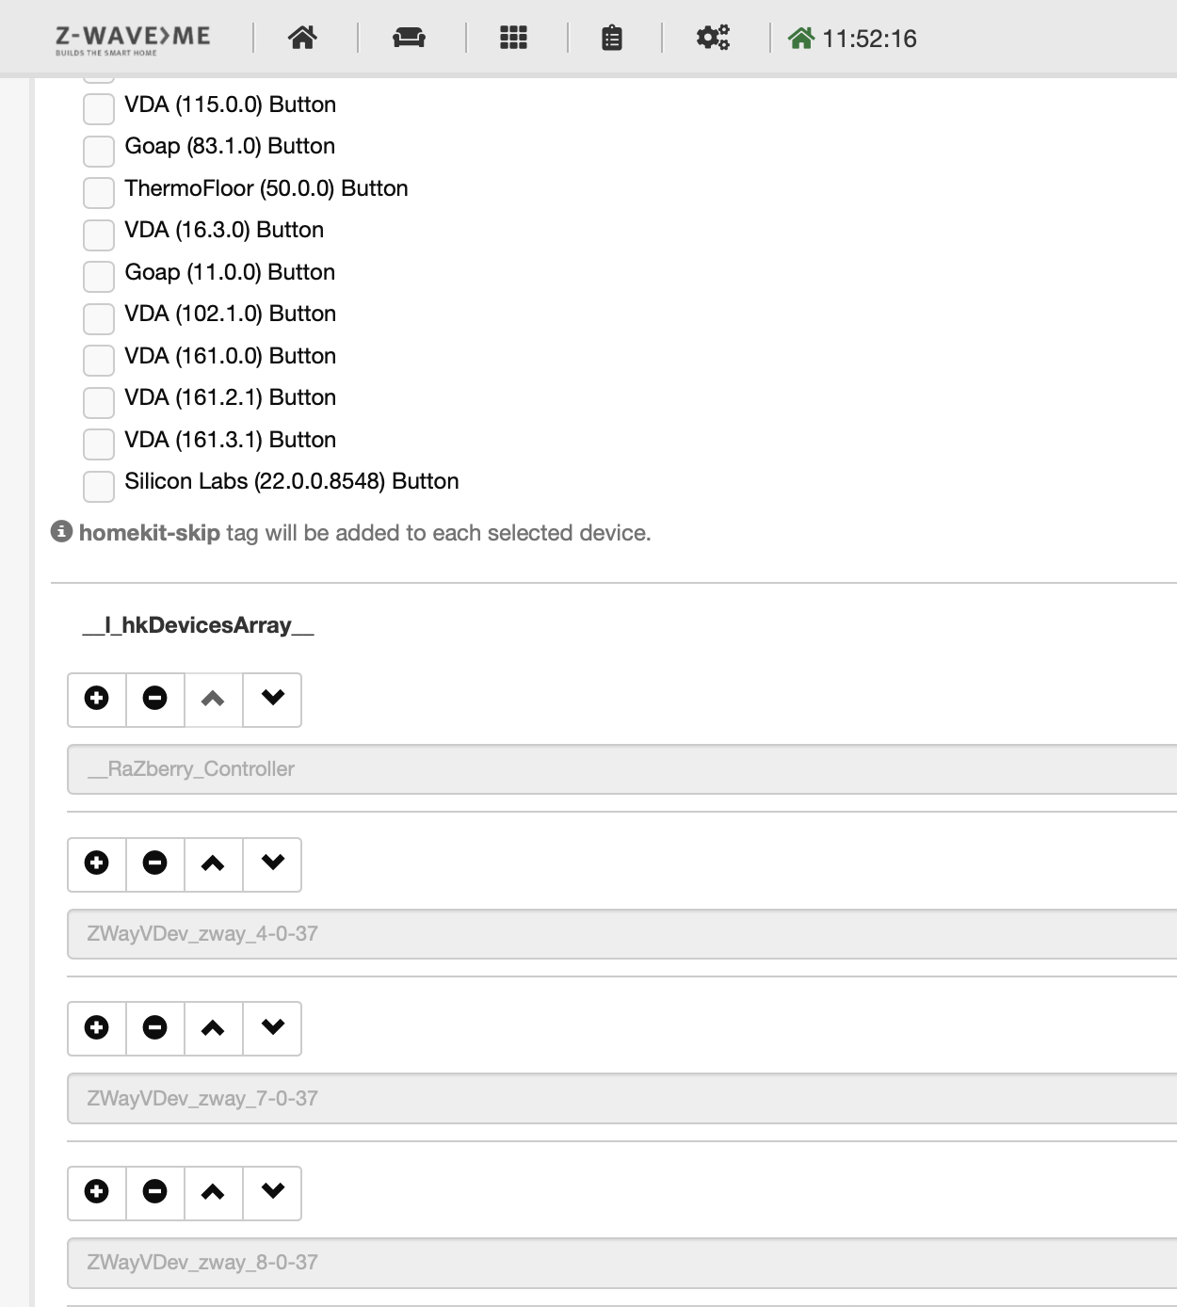The image size is (1177, 1307).
Task: Click the Z-WAVE>ME logo link
Action: [133, 40]
